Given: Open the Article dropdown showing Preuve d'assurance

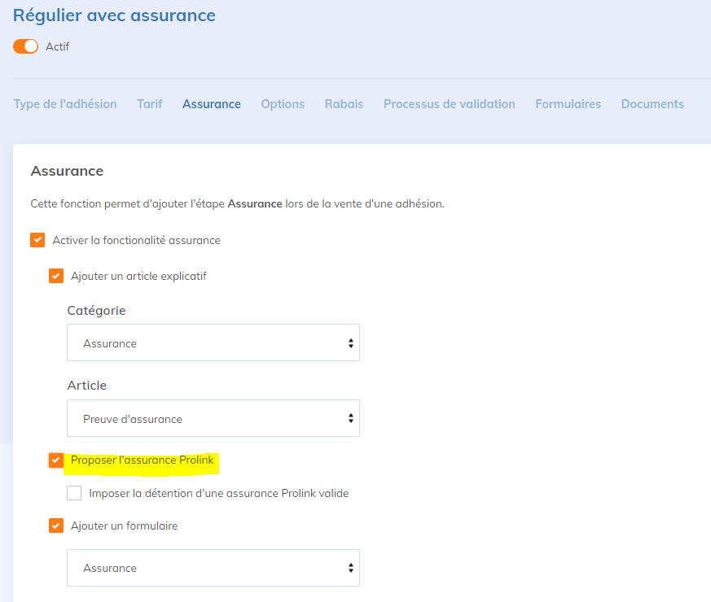Looking at the screenshot, I should coord(213,419).
